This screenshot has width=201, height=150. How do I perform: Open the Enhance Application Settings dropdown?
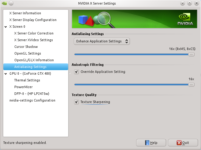coord(102,41)
